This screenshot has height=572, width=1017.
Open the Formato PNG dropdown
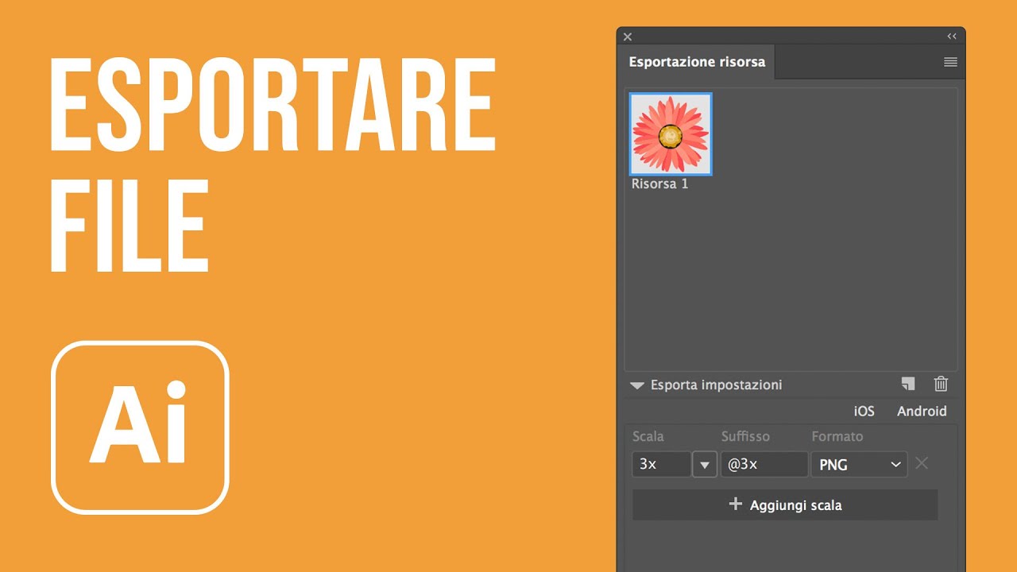coord(860,465)
